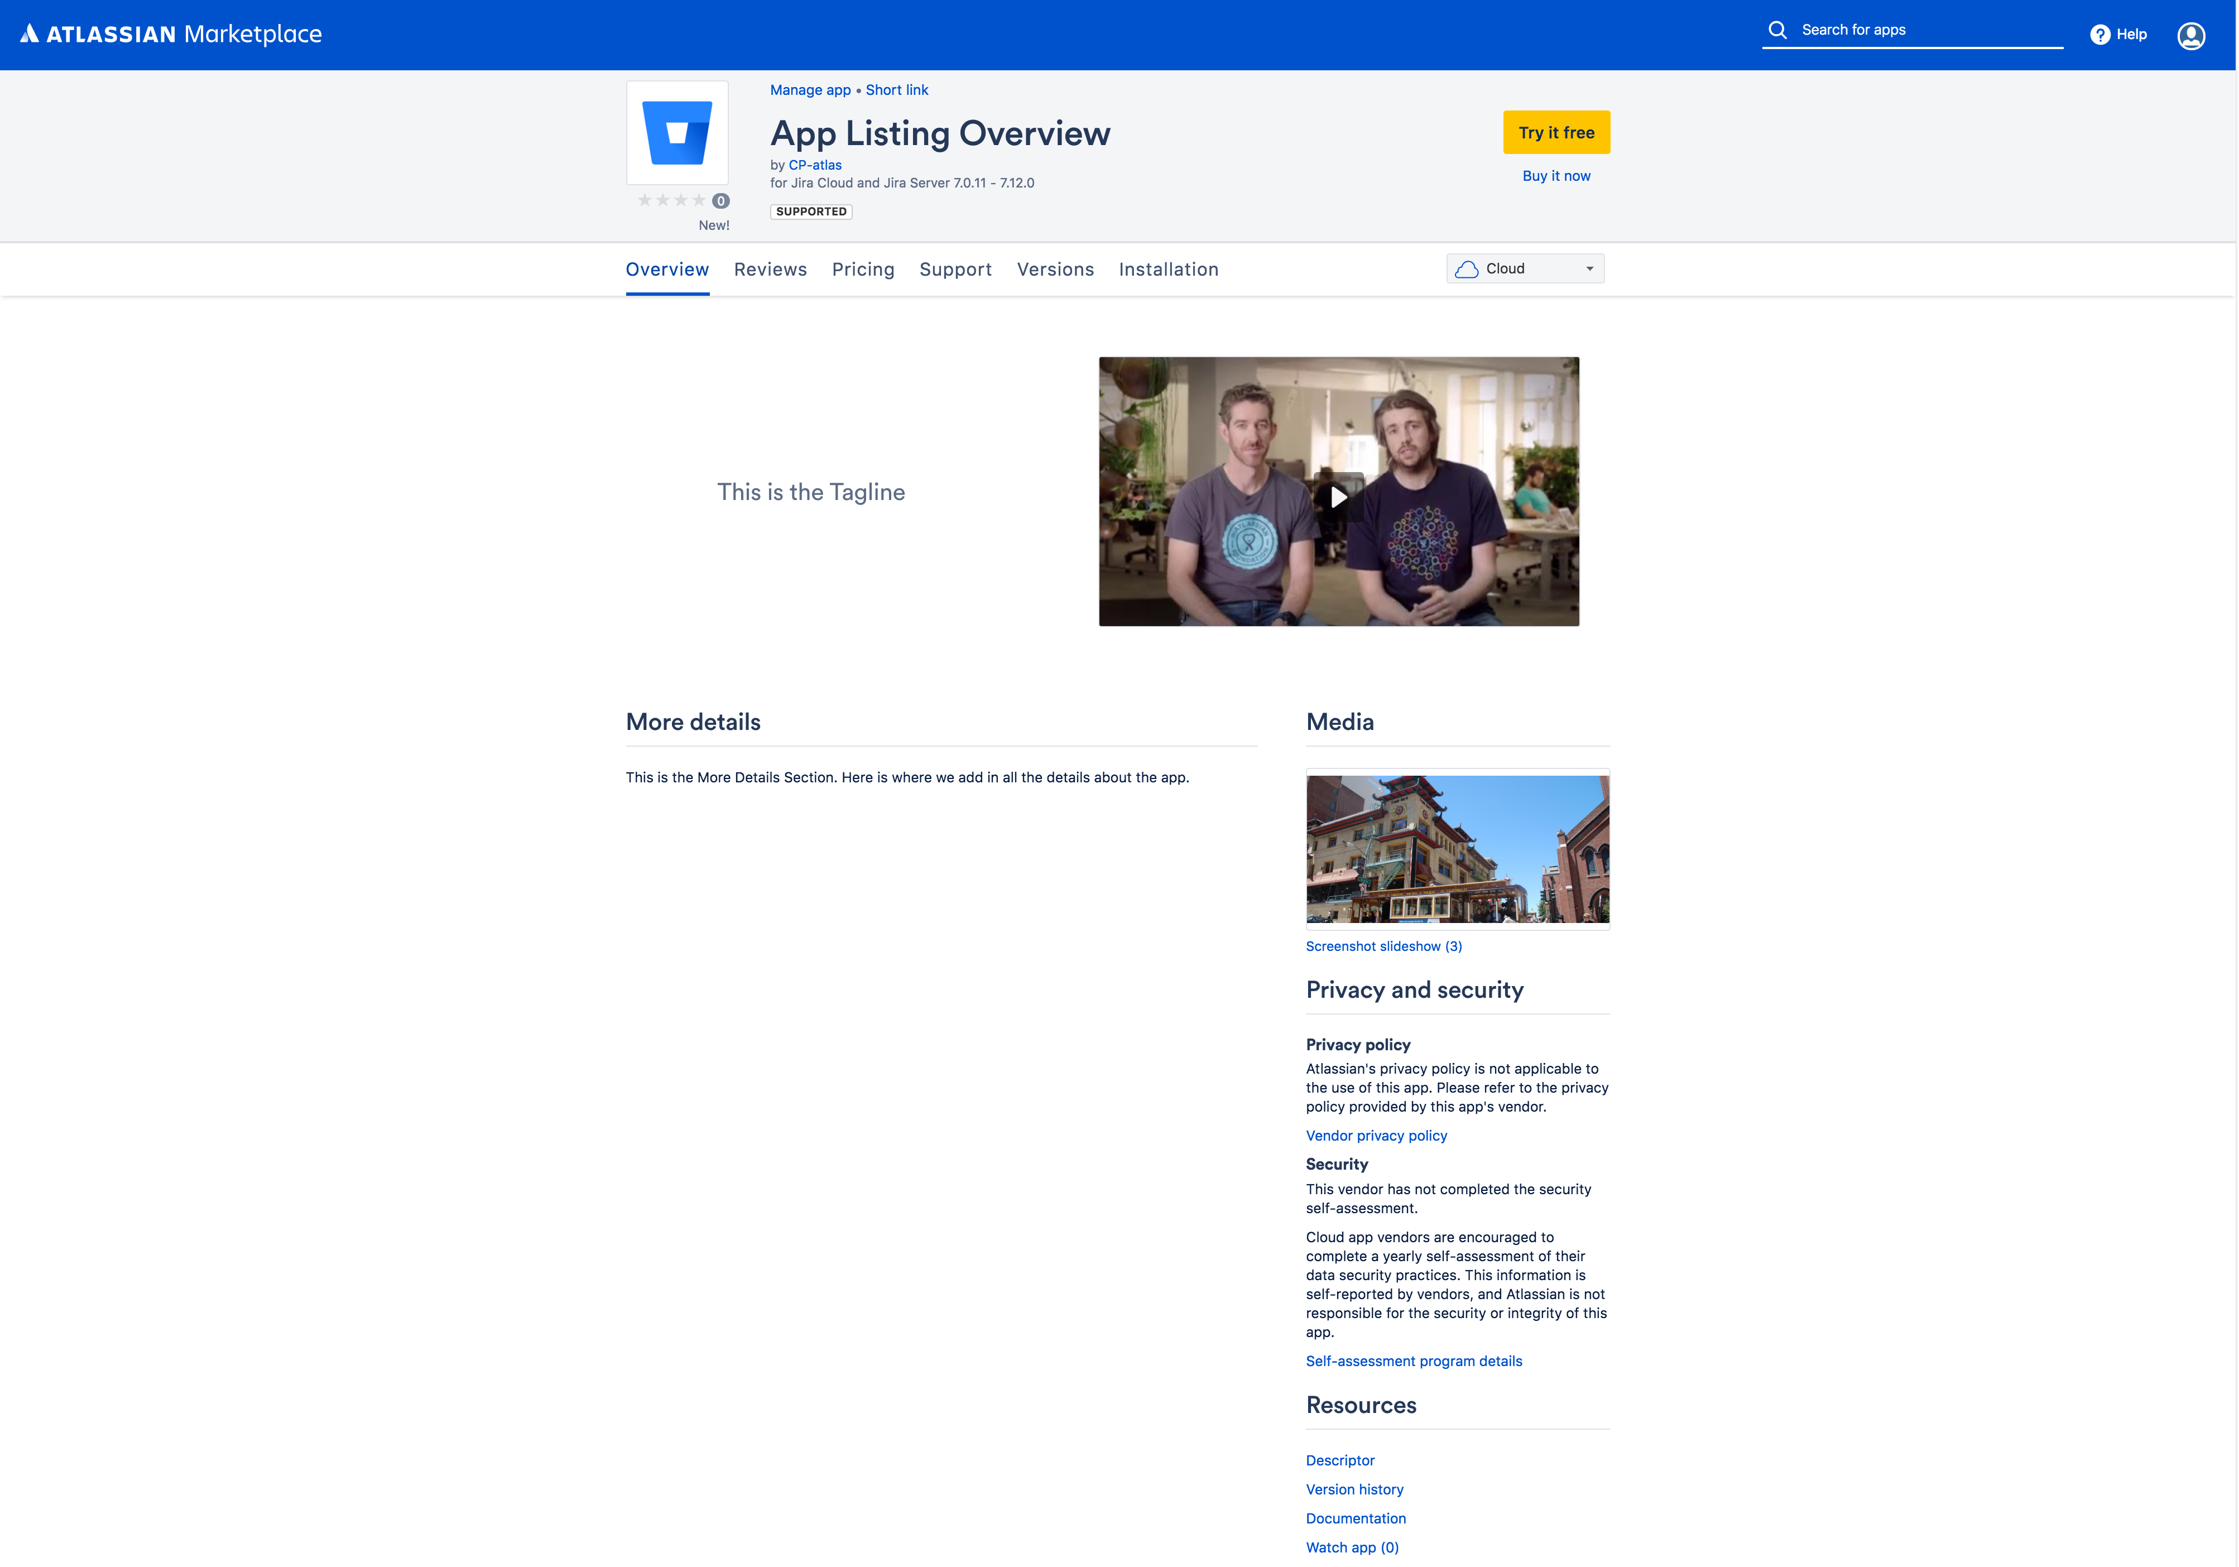Open the Documentation link

1354,1518
